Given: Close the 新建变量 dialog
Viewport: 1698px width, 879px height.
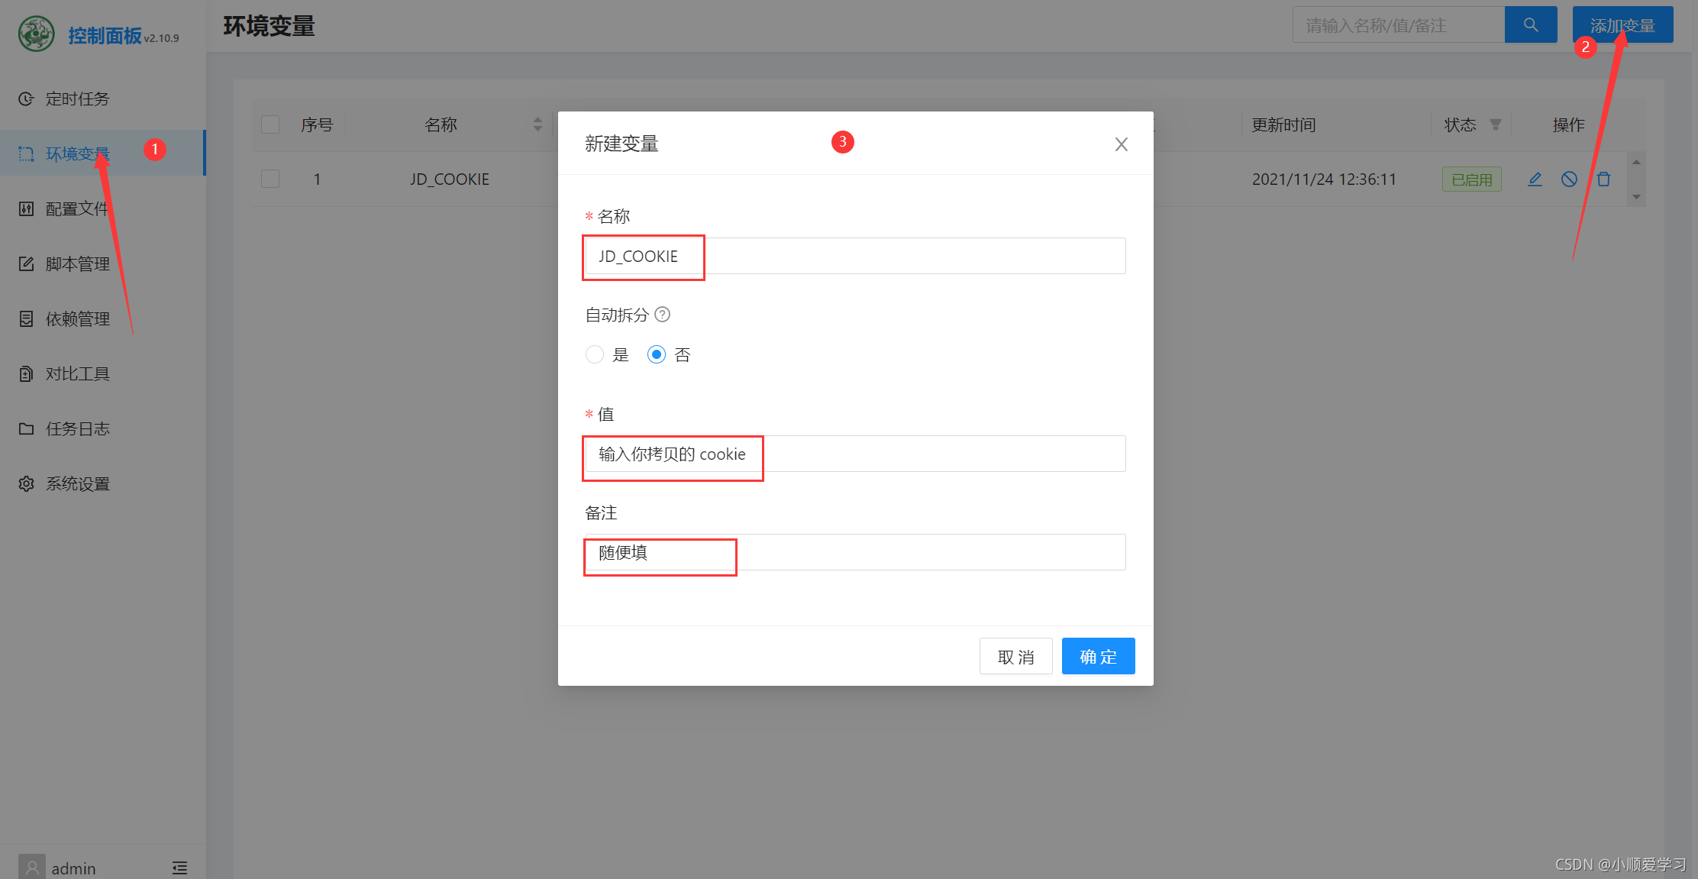Looking at the screenshot, I should [x=1122, y=144].
